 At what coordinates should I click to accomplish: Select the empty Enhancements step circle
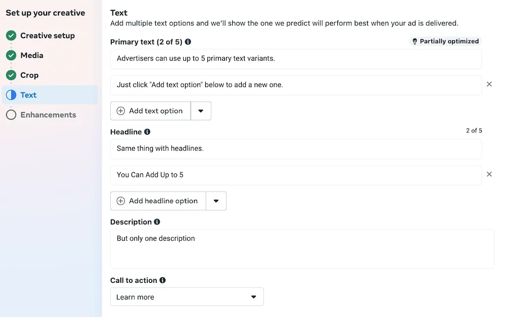(x=11, y=114)
